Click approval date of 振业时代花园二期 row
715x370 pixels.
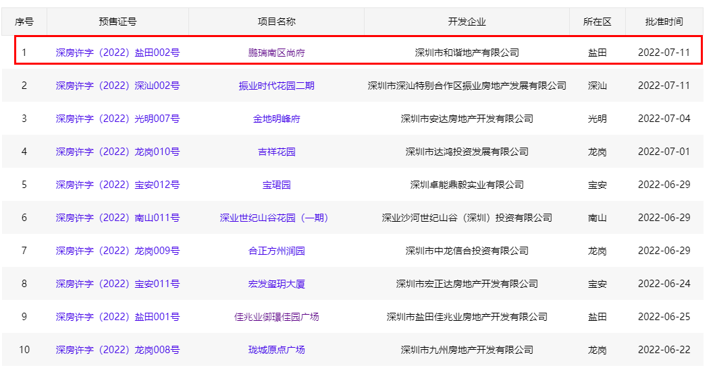664,86
